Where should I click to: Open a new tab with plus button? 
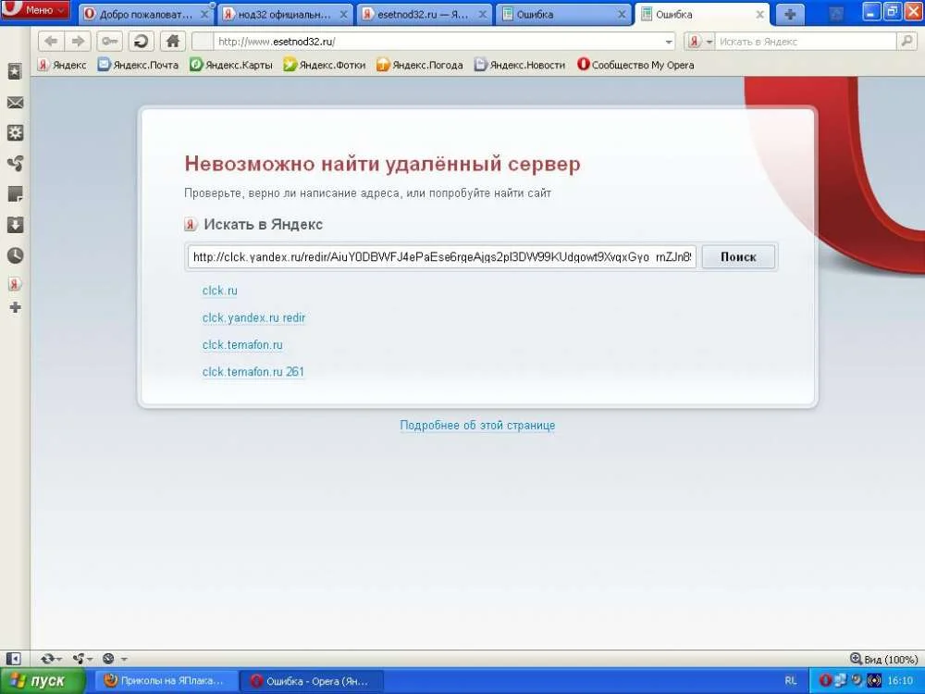[x=790, y=14]
